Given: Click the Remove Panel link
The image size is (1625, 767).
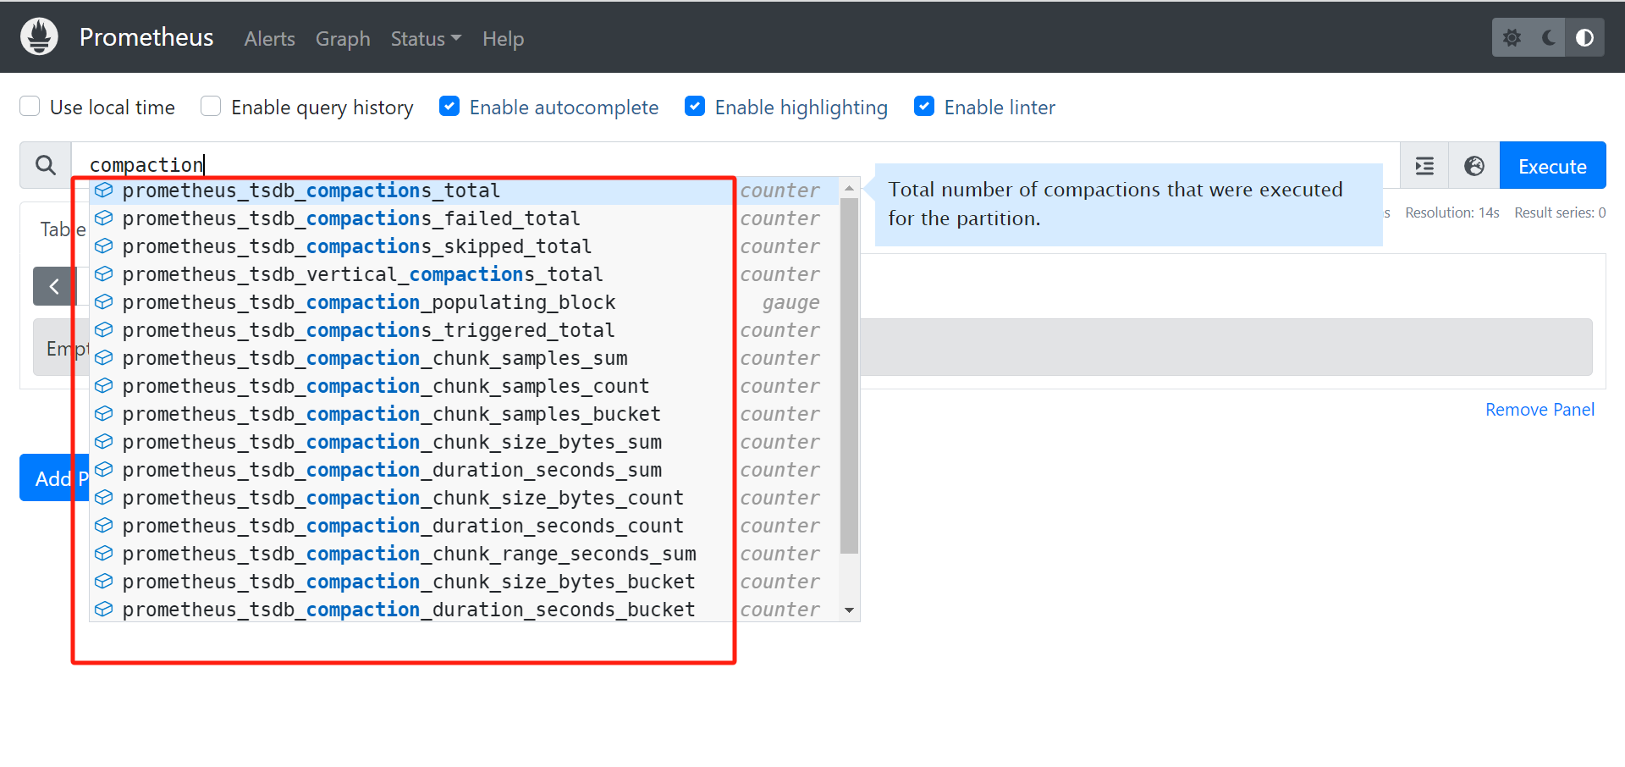Looking at the screenshot, I should tap(1540, 410).
